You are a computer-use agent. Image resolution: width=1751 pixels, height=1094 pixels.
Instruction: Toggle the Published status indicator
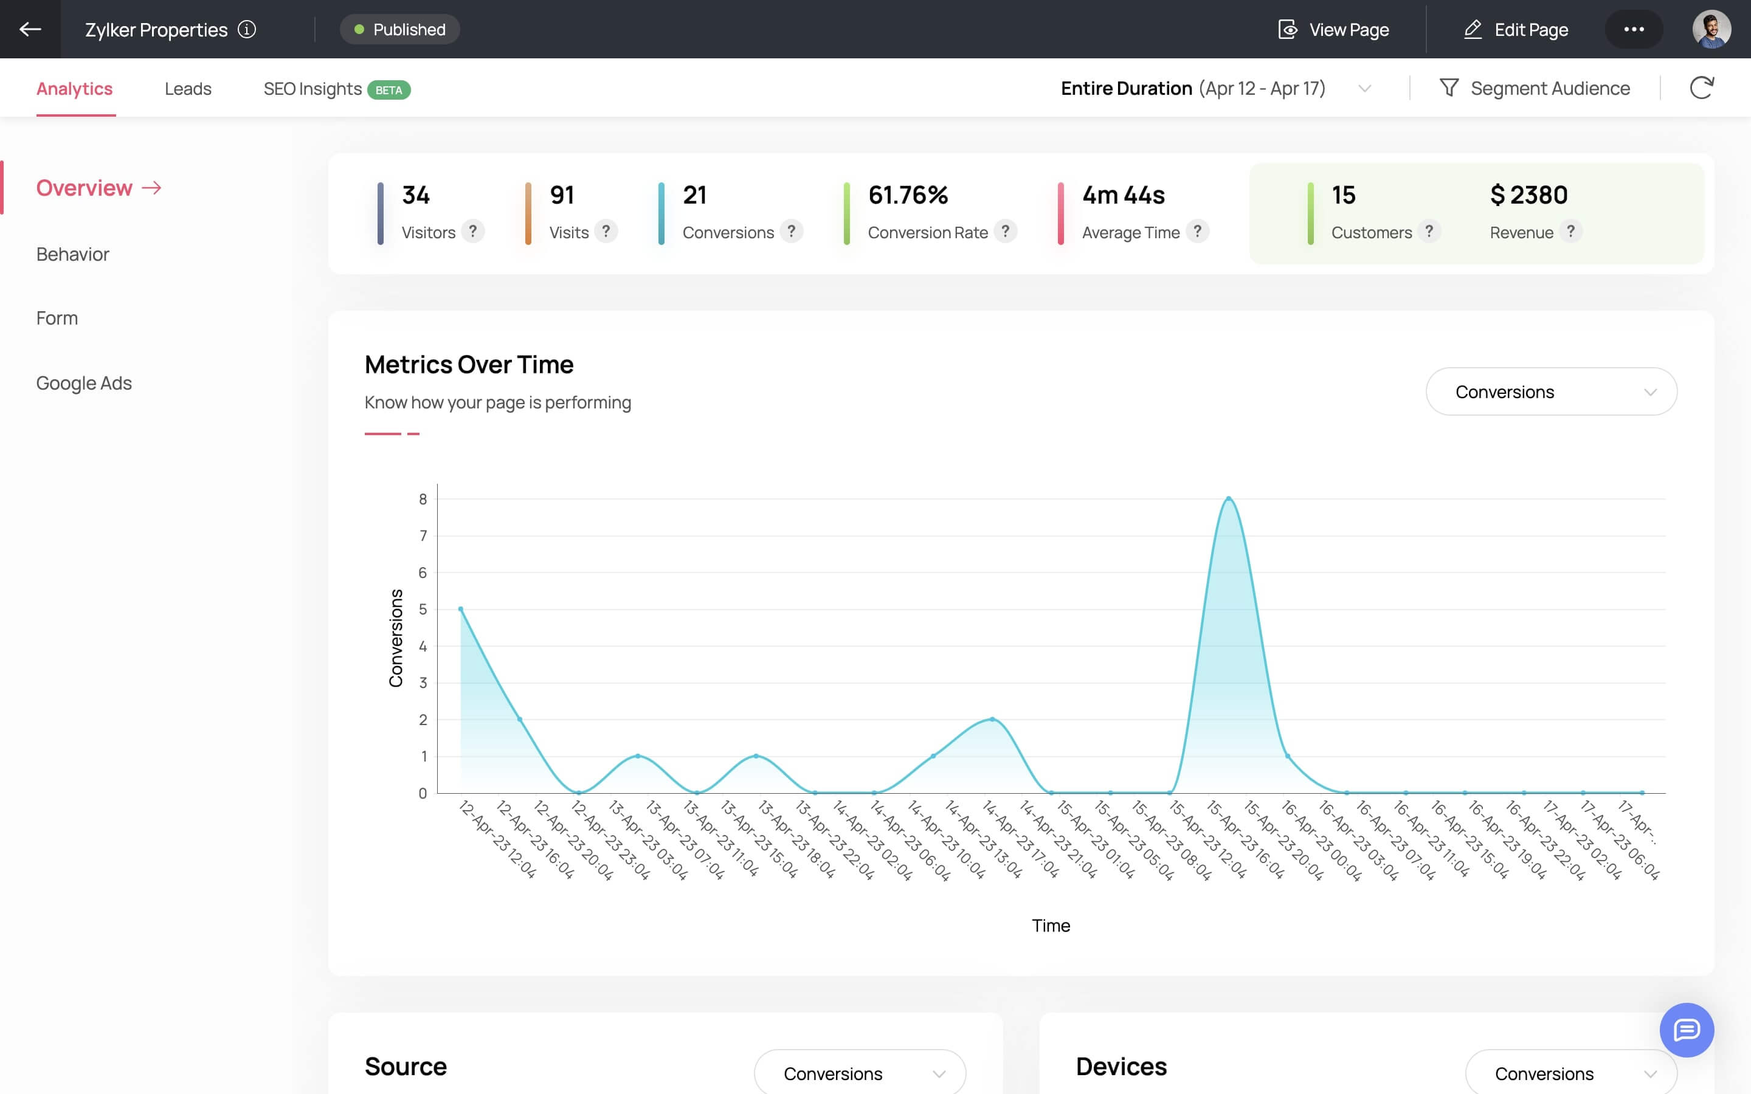pos(398,29)
